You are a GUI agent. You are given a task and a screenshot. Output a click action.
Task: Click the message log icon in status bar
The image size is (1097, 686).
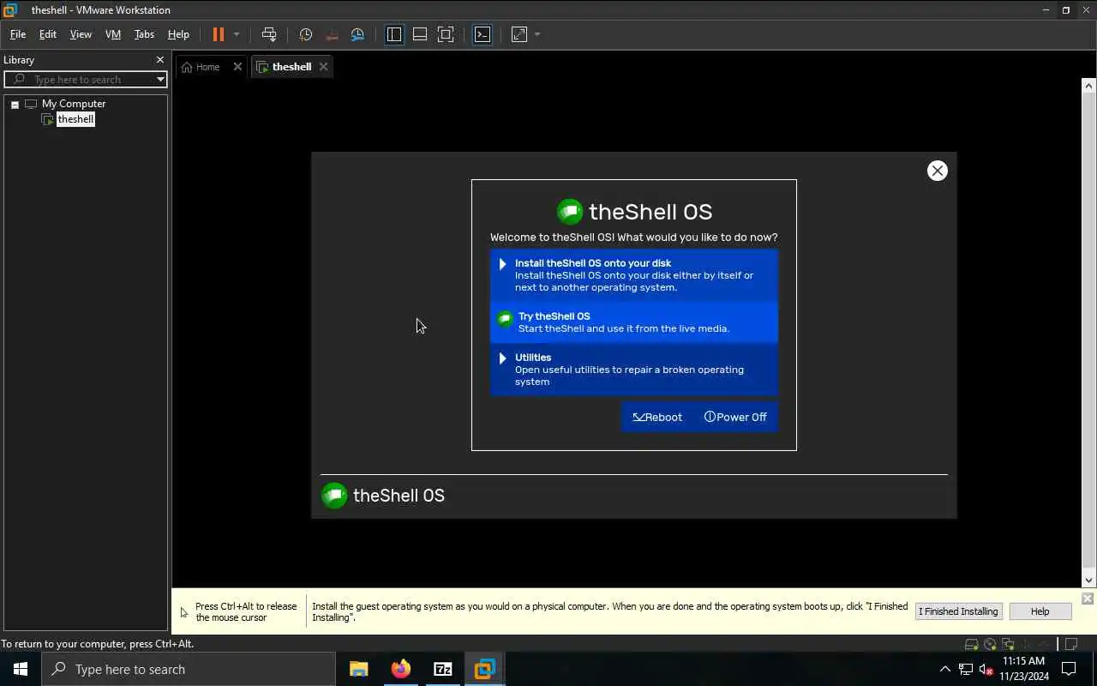[x=1070, y=644]
